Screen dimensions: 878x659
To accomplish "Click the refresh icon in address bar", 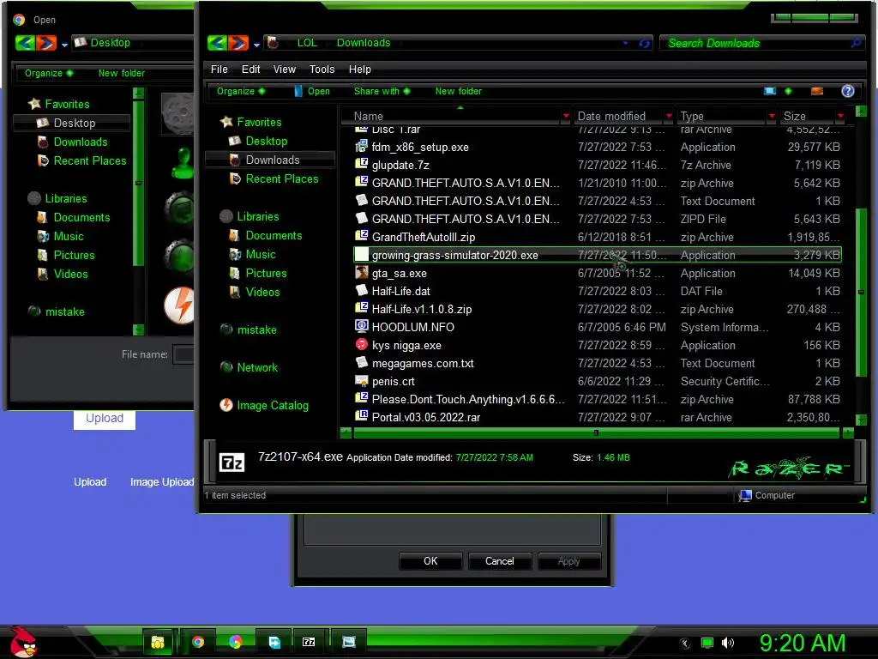I will click(645, 43).
